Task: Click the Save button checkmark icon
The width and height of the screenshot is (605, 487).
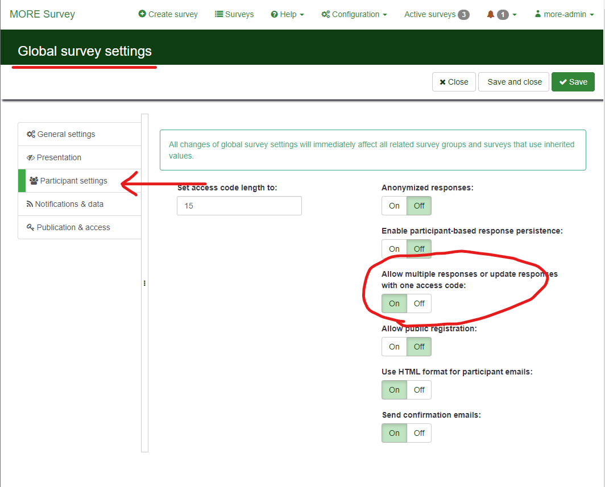Action: point(563,82)
